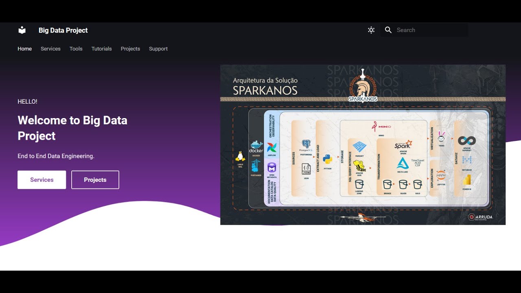Screen dimensions: 521x293
Task: Click the 'Welcome to Big Data Project' heading
Action: pos(72,128)
